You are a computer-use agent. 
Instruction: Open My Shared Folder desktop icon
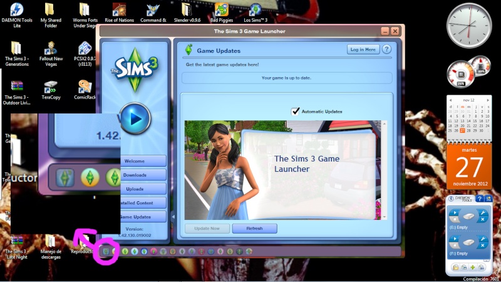[51, 15]
